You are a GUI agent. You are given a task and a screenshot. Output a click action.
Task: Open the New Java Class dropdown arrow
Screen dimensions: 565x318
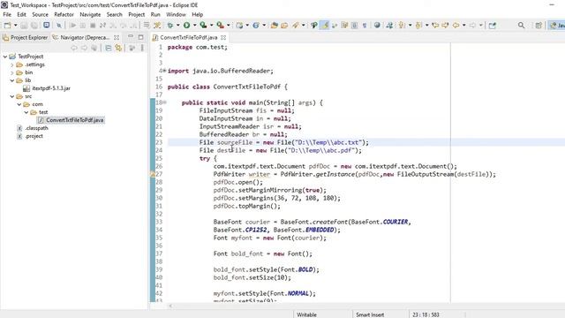pyautogui.click(x=264, y=26)
